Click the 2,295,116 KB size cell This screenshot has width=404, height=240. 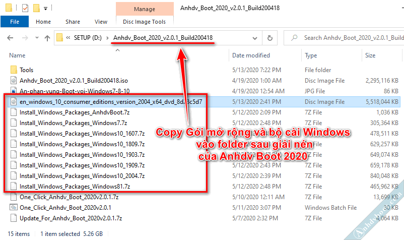click(x=382, y=81)
